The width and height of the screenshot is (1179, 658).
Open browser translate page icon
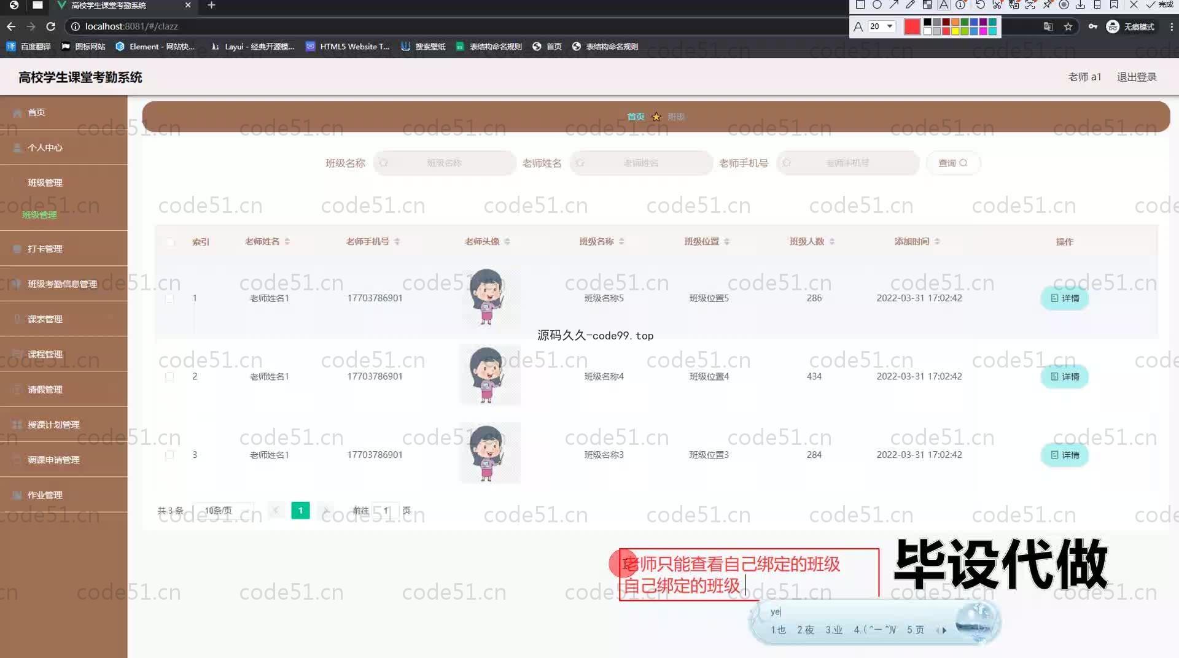click(x=1048, y=26)
